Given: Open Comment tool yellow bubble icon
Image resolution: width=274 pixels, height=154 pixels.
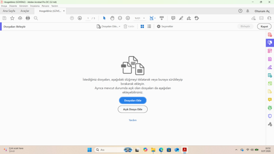Looking at the screenshot, I should pyautogui.click(x=270, y=100).
